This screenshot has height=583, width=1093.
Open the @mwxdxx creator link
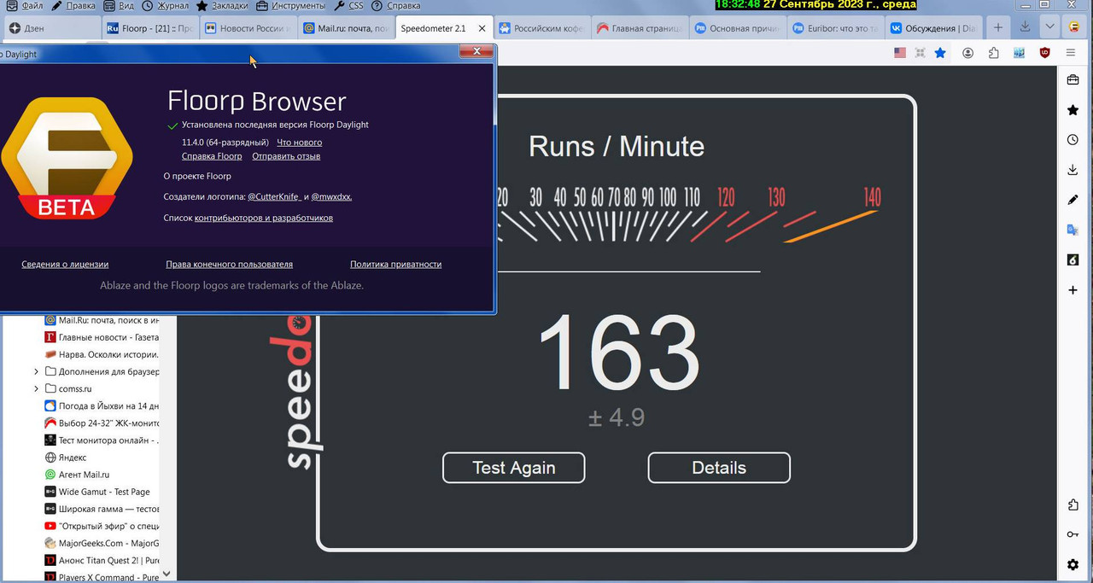coord(331,196)
